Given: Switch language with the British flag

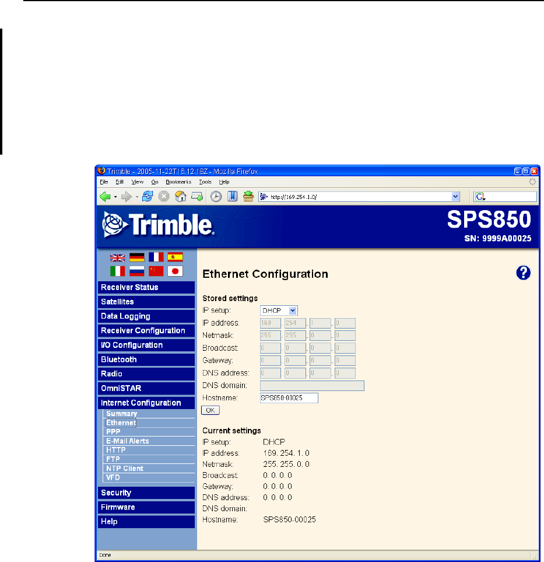Looking at the screenshot, I should (117, 258).
